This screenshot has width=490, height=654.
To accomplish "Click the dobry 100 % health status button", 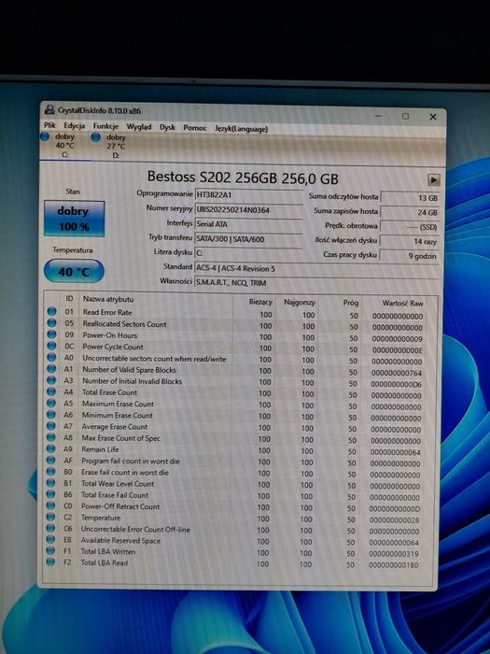I will [x=74, y=219].
